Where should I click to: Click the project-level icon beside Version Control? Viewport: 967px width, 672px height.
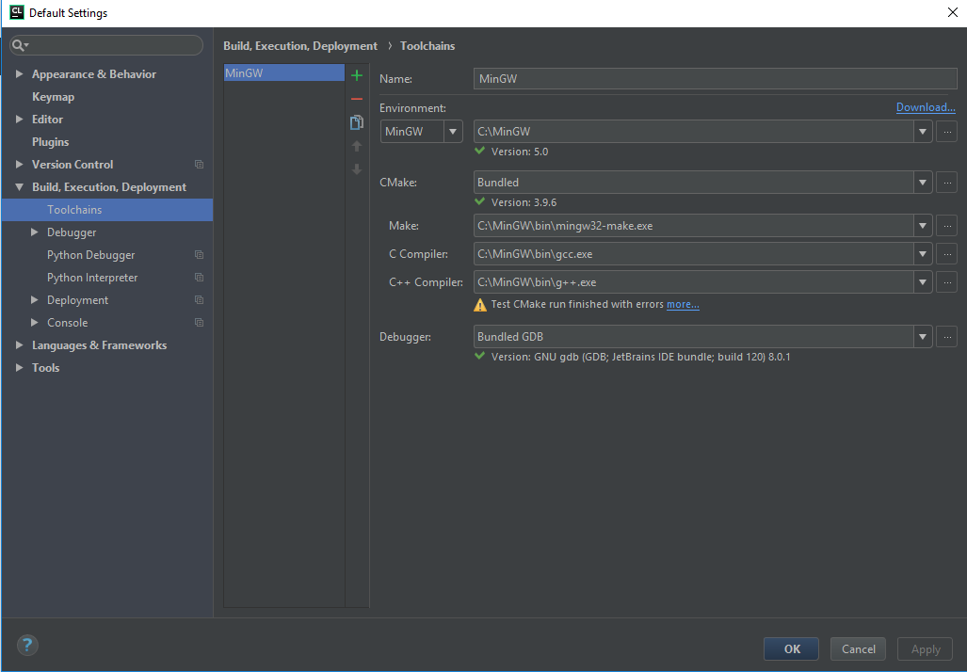point(200,165)
